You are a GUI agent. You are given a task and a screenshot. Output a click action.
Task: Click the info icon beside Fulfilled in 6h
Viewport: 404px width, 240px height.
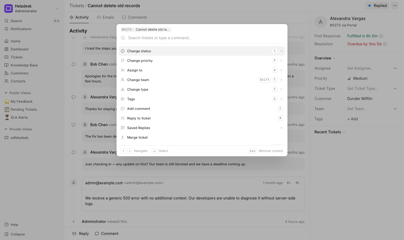click(381, 36)
